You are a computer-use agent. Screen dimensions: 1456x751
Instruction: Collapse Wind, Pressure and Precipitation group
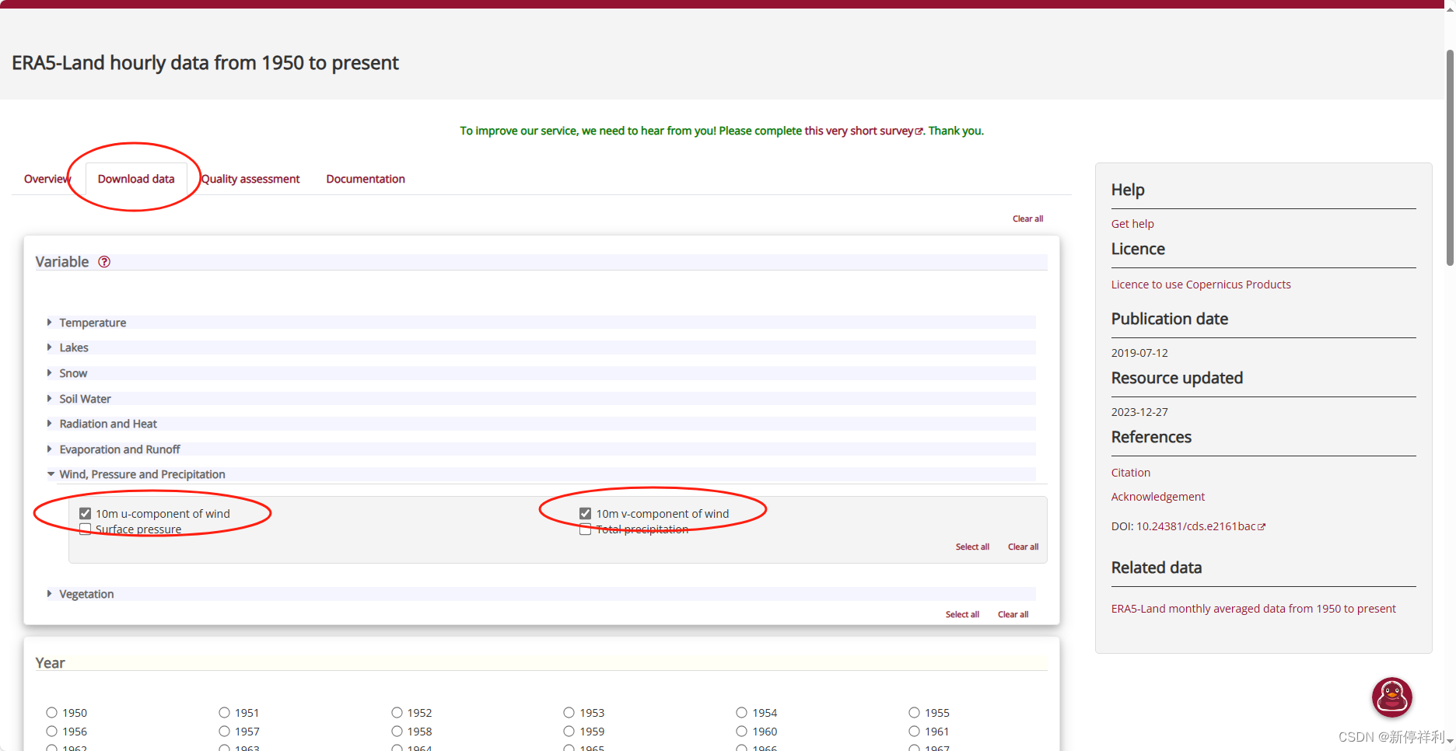point(142,474)
